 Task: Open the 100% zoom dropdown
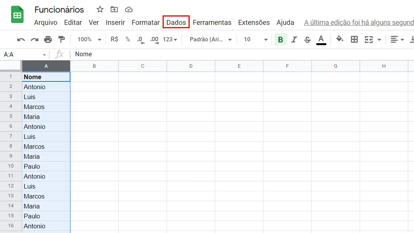coord(89,39)
